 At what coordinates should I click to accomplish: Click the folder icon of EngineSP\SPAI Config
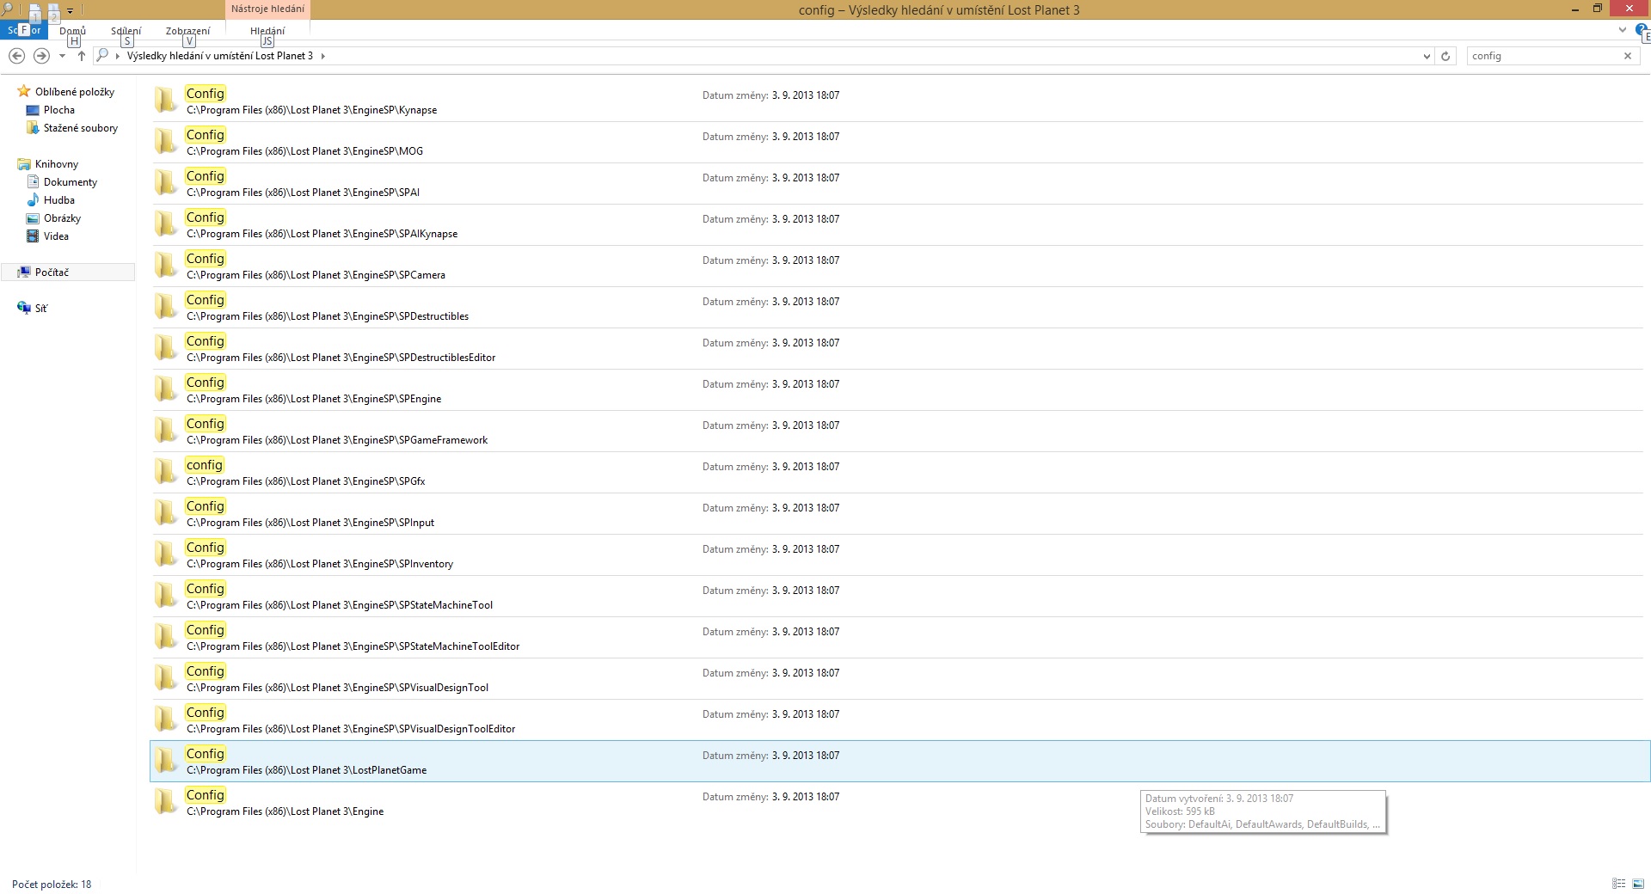click(165, 183)
